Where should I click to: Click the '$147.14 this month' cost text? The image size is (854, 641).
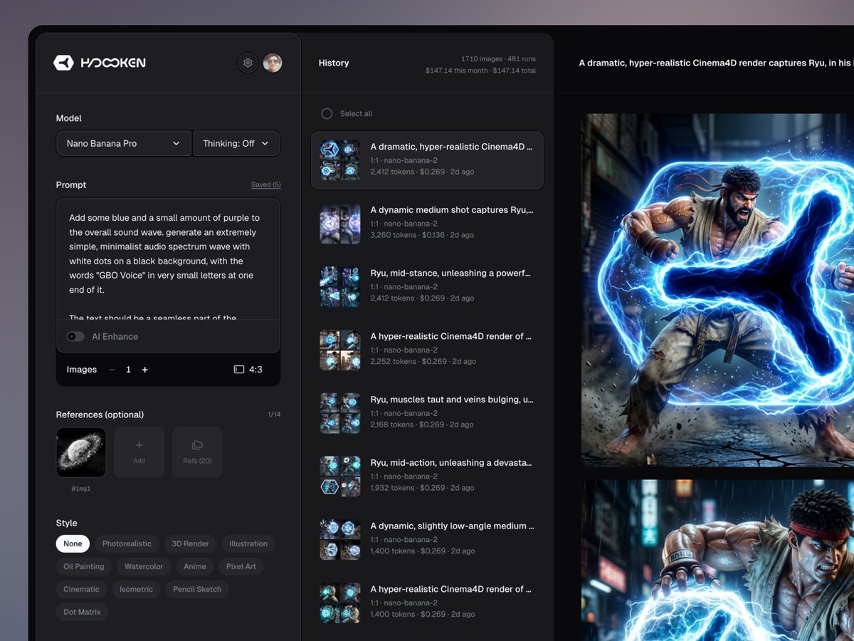[x=457, y=71]
